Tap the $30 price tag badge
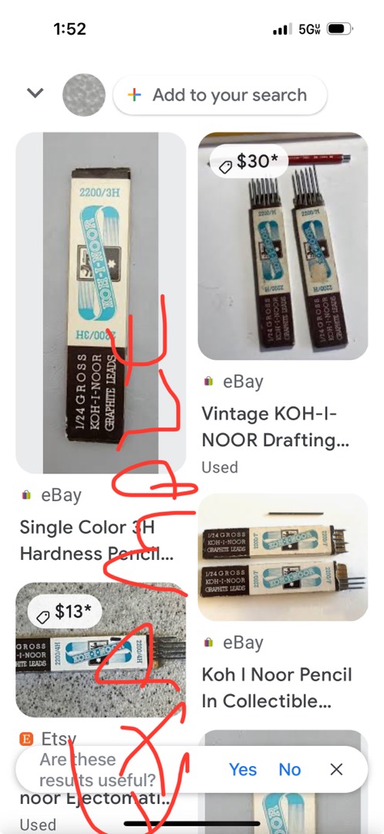Screen dimensions: 384x834 click(x=248, y=161)
